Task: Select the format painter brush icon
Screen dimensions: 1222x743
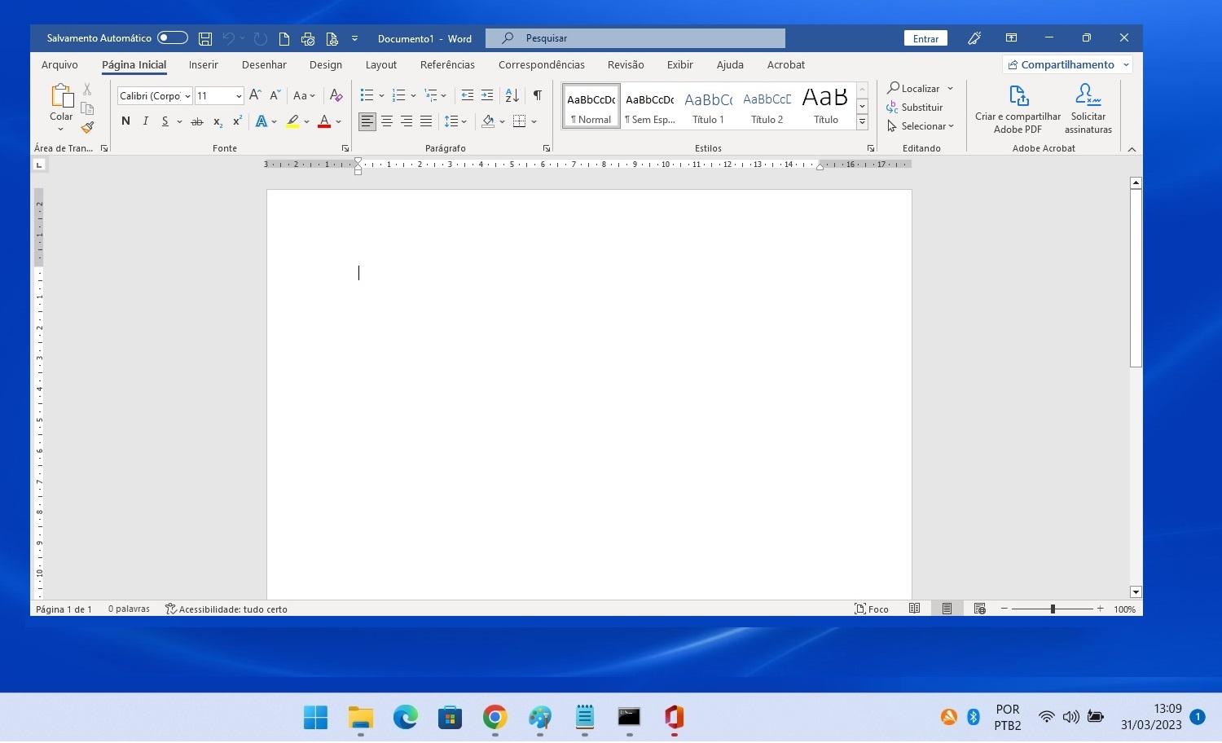Action: (x=86, y=128)
